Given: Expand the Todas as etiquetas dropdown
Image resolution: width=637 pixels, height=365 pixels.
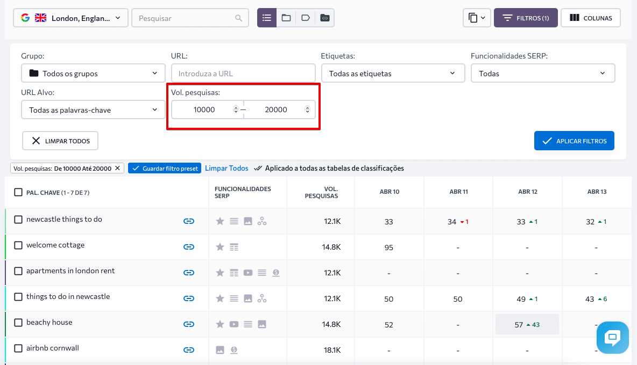Looking at the screenshot, I should coord(393,74).
